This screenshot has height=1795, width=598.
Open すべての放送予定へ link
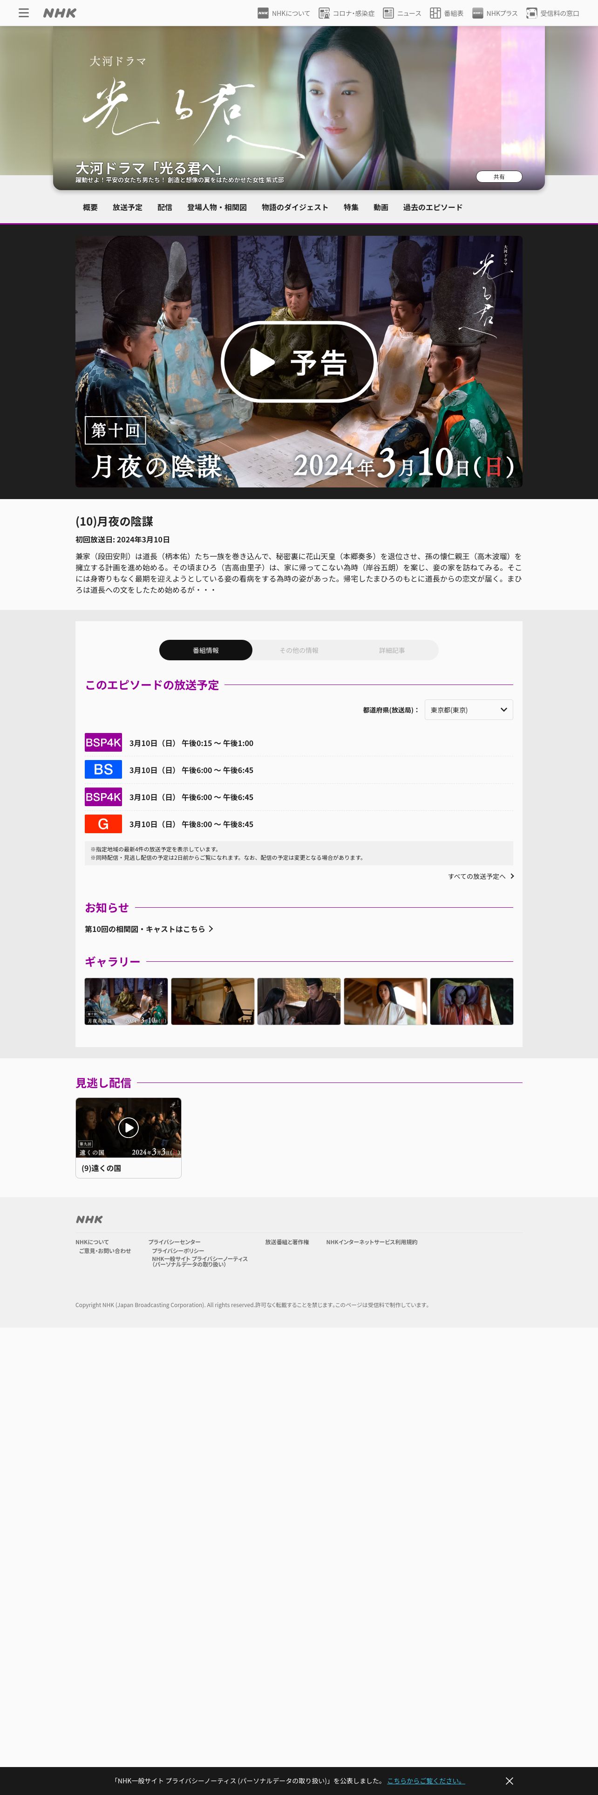[x=481, y=877]
